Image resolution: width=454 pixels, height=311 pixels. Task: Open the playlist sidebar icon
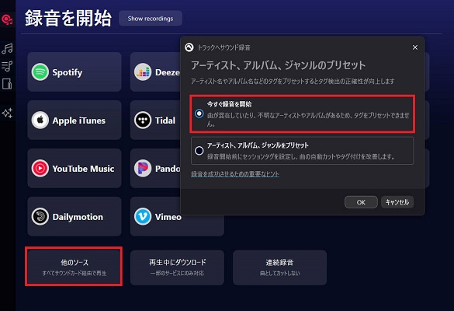(x=7, y=66)
